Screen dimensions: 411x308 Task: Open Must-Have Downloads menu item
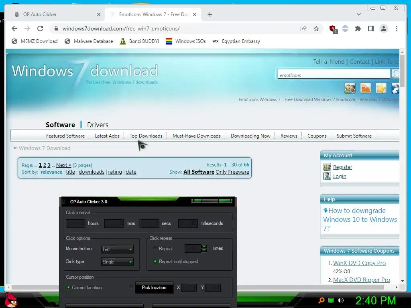pyautogui.click(x=197, y=136)
